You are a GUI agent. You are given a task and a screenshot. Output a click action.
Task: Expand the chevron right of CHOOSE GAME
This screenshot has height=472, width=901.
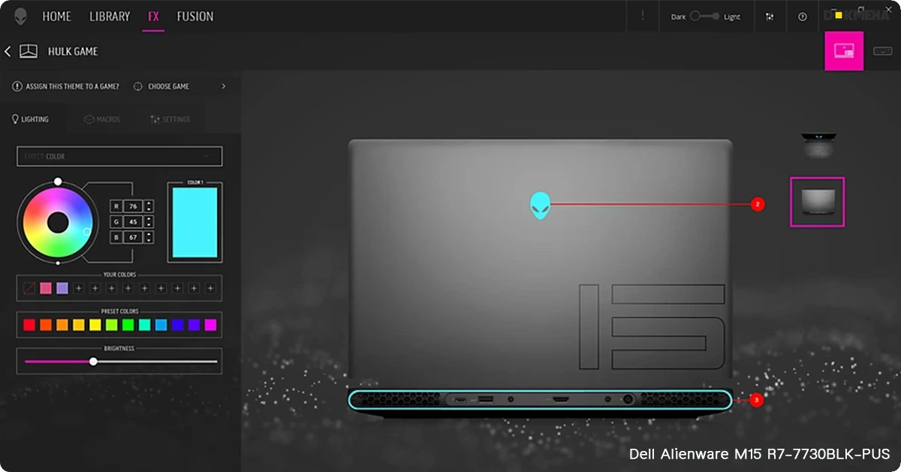223,86
